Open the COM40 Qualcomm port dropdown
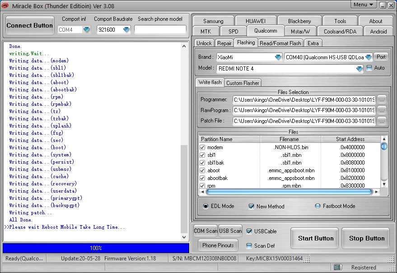 (369, 57)
